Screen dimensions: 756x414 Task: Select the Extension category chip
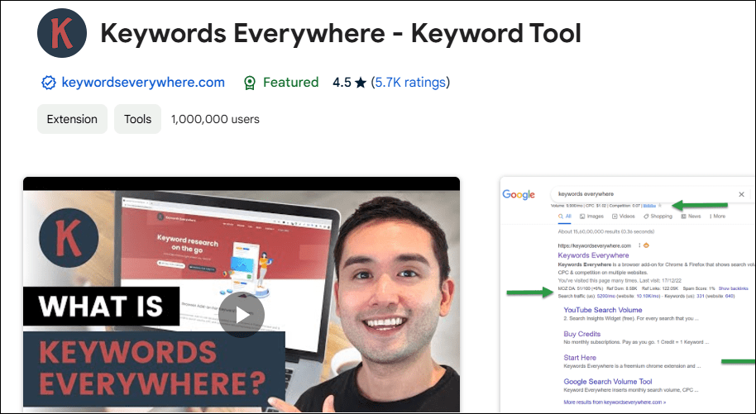[72, 119]
